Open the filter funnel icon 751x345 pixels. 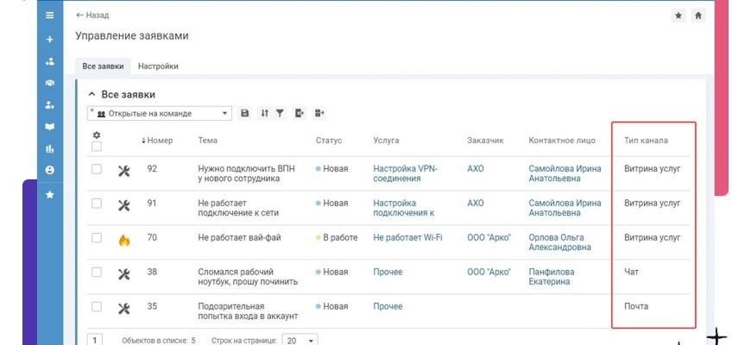tap(280, 113)
